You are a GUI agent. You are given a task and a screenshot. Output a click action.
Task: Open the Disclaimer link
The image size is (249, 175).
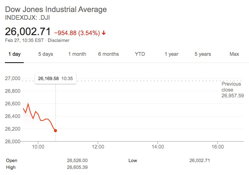59,40
